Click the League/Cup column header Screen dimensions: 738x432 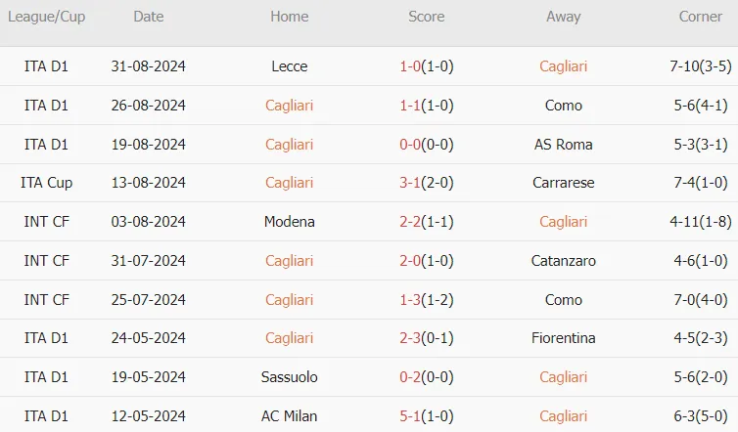(46, 17)
